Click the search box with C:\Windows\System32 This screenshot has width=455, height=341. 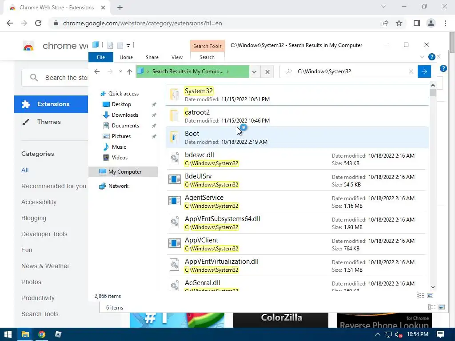point(348,71)
